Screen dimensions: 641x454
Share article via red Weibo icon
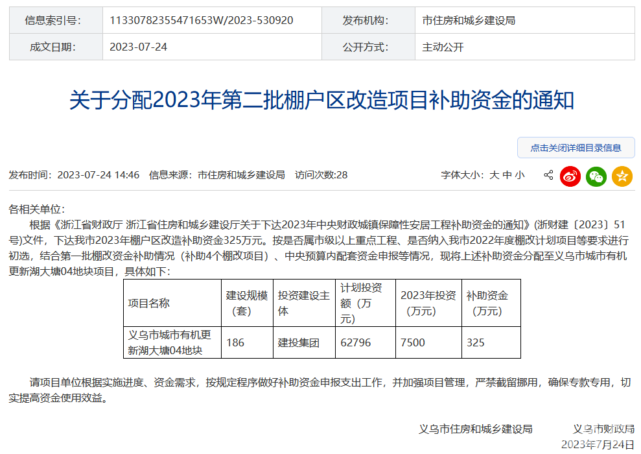570,176
